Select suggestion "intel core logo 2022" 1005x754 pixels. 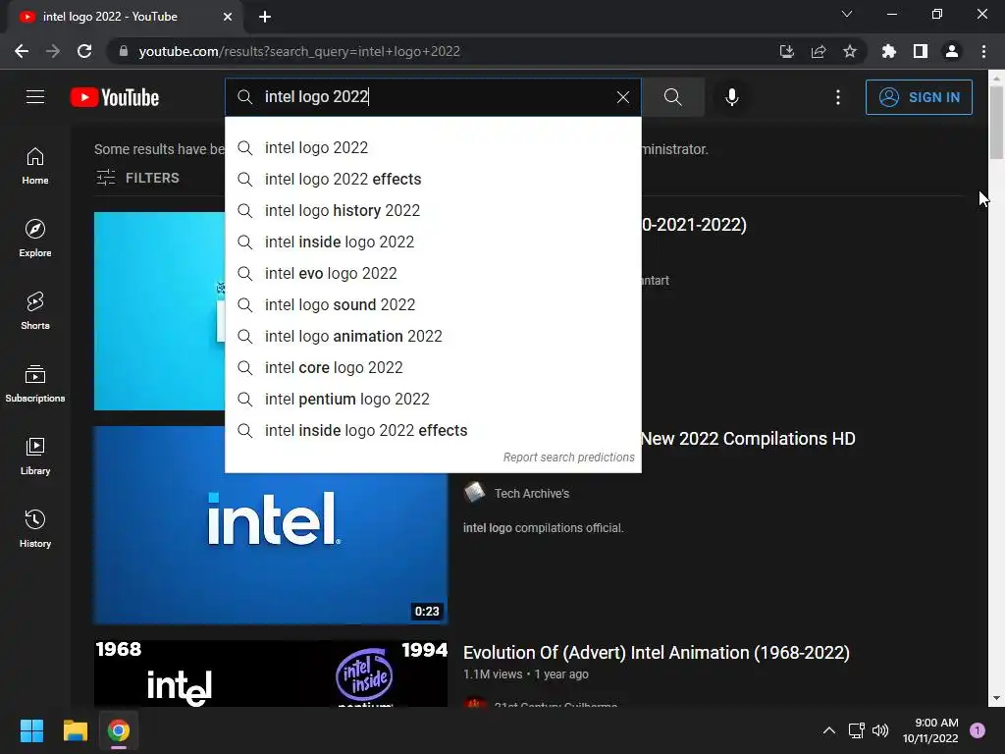pos(433,367)
